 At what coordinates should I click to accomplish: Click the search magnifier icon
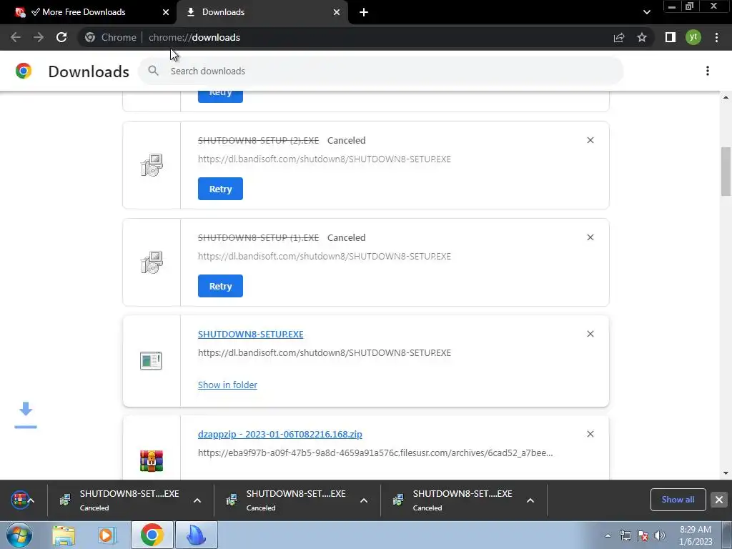(x=153, y=71)
